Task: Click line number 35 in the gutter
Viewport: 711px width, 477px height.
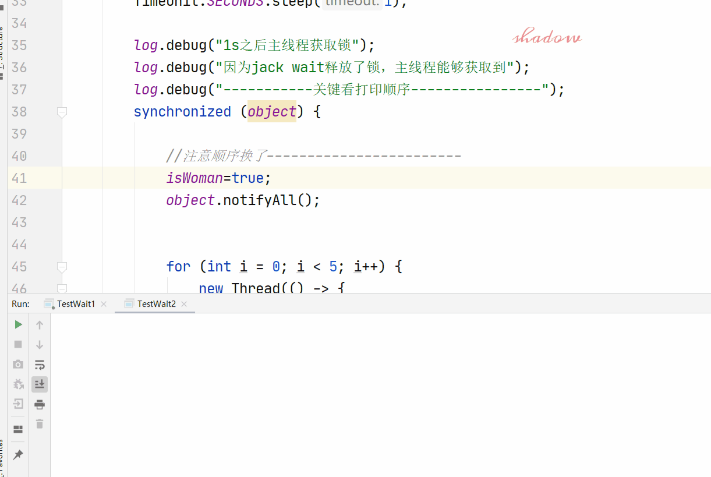Action: pos(19,45)
